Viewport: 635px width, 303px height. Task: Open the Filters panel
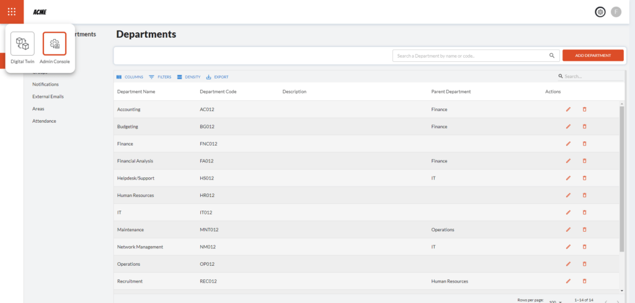pos(160,77)
